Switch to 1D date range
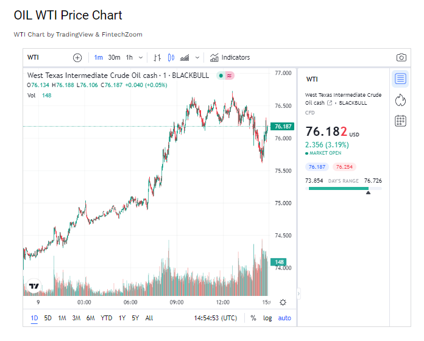 (34, 318)
